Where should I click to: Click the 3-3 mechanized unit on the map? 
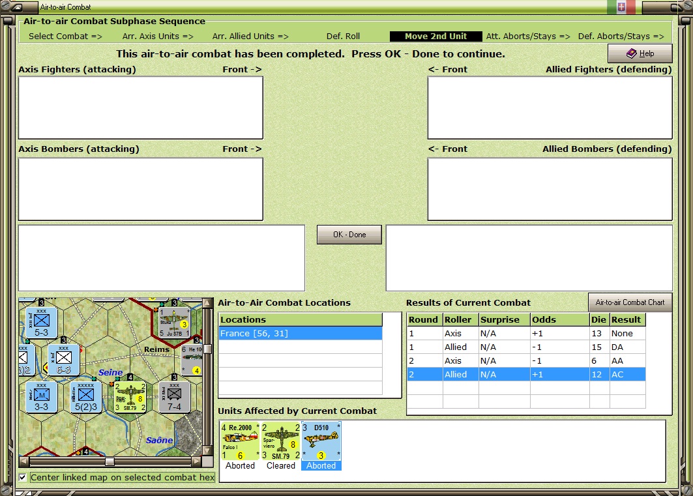pos(41,397)
